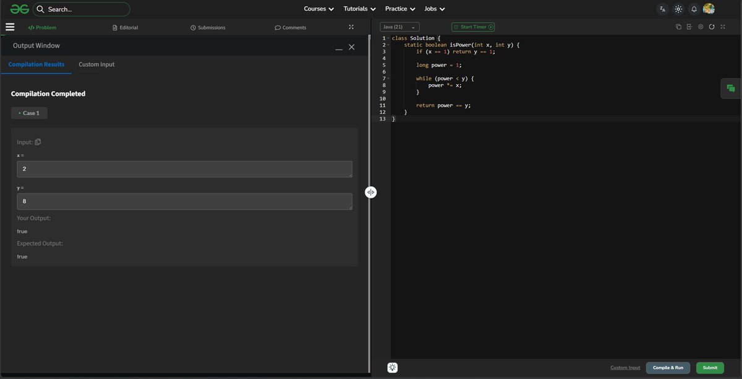
Task: Expand the problem panel to fullscreen
Action: point(351,27)
